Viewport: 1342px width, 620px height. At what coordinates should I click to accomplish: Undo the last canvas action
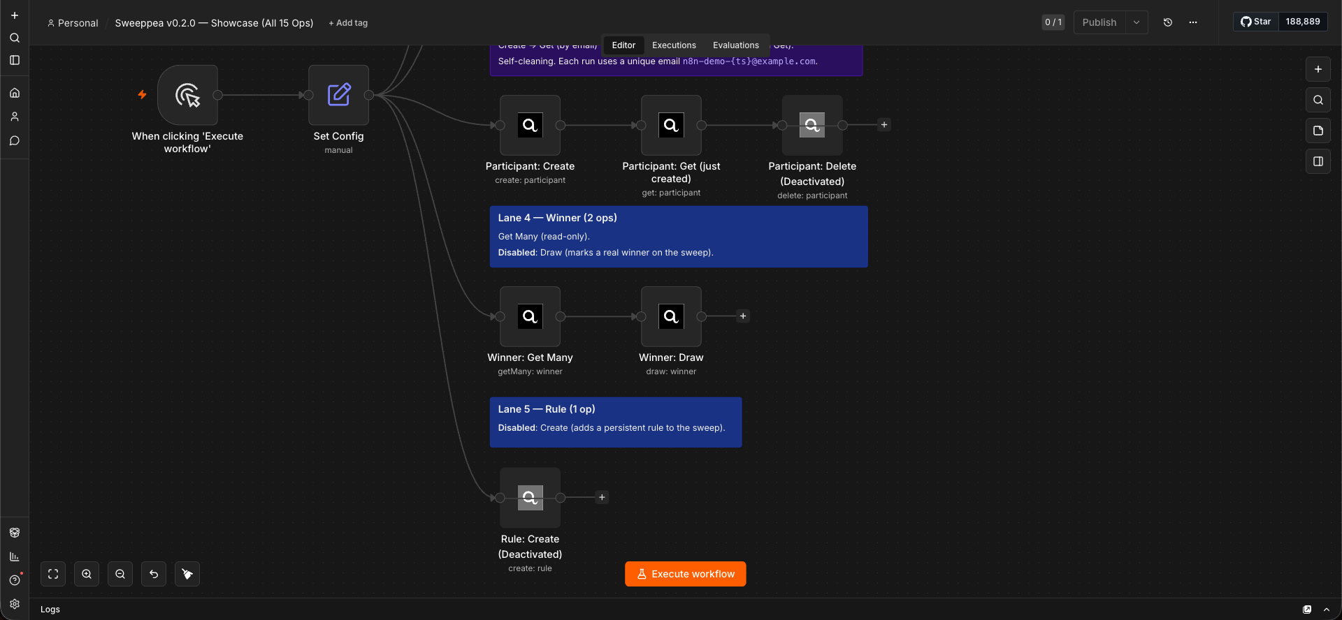(x=154, y=574)
